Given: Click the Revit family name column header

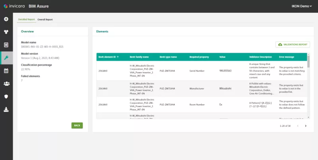Looking at the screenshot, I should [x=139, y=57].
